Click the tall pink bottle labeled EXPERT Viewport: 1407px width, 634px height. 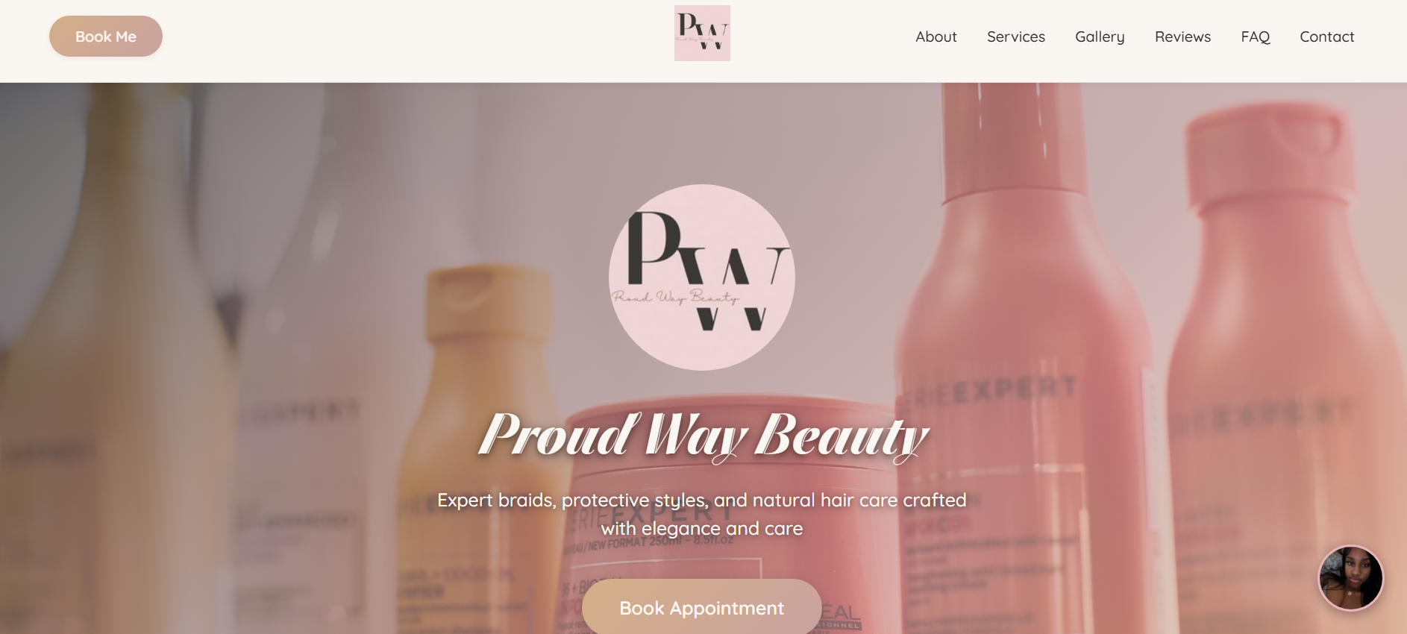coord(1022,358)
